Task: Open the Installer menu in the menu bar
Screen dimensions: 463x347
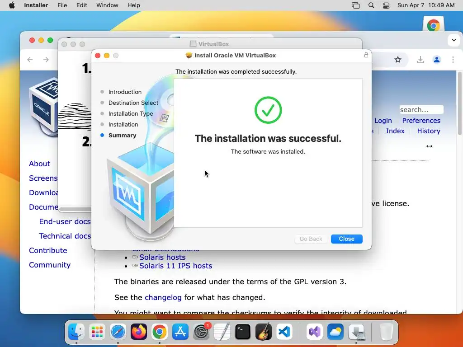Action: pos(36,5)
